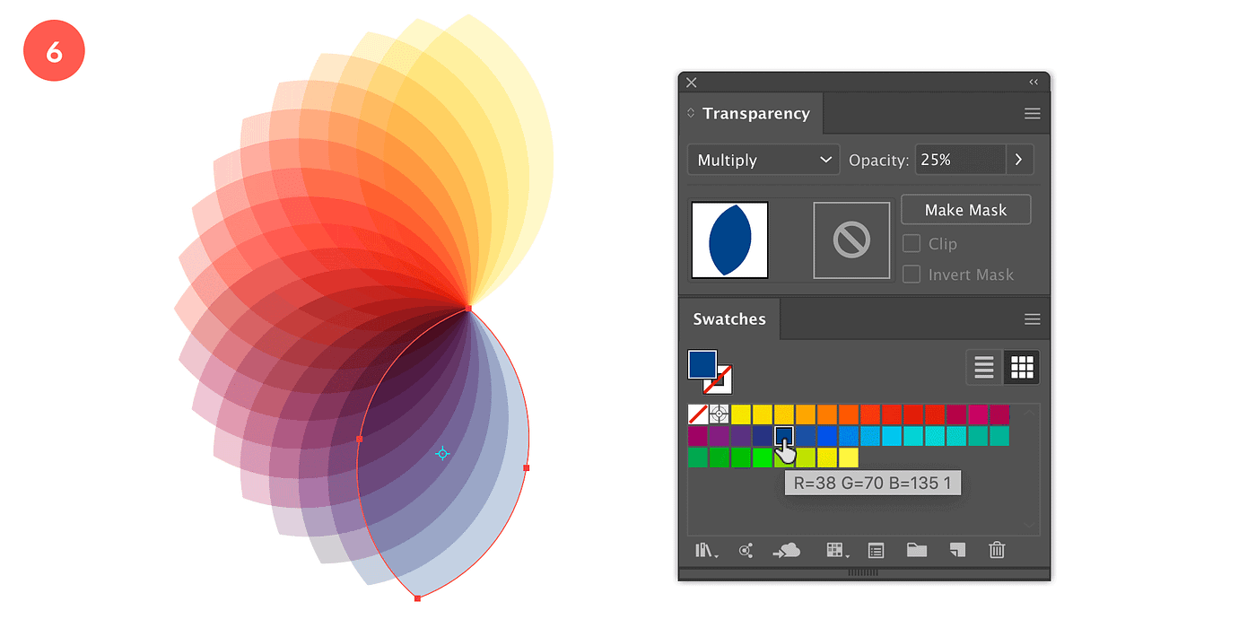Open the Multiply blending mode dropdown

[763, 160]
